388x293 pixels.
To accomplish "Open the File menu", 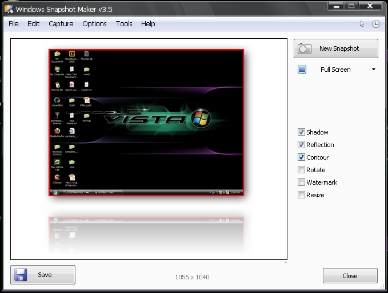I will tap(13, 24).
